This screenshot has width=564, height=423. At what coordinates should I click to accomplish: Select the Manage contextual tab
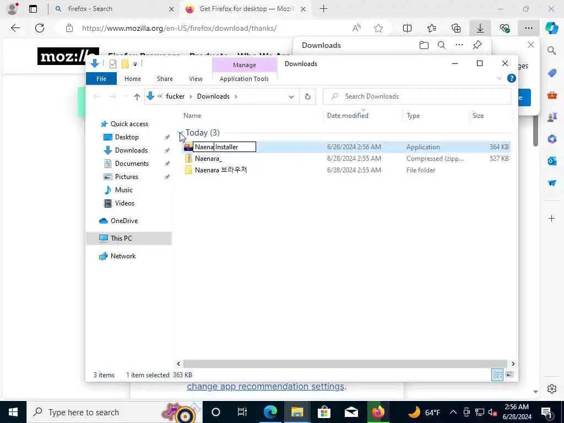coord(244,65)
